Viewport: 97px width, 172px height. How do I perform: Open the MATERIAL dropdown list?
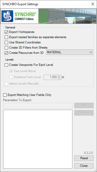tap(70, 52)
